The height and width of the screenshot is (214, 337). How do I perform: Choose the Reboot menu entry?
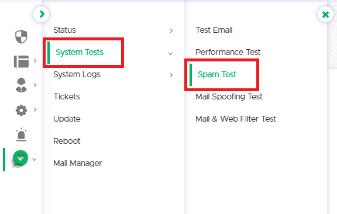[x=67, y=141]
